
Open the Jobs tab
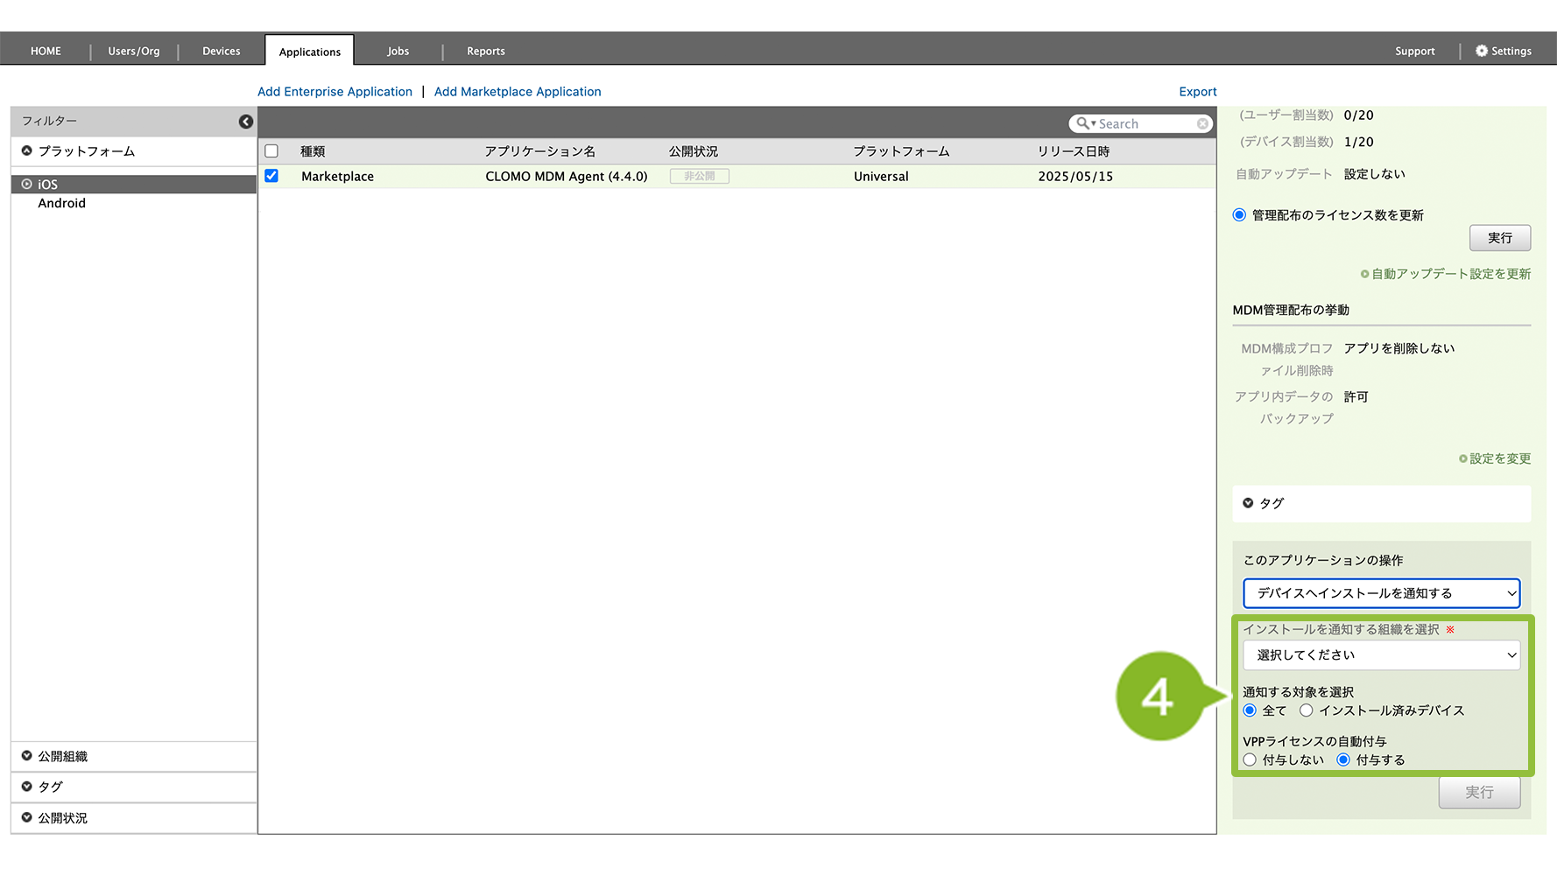pyautogui.click(x=398, y=51)
